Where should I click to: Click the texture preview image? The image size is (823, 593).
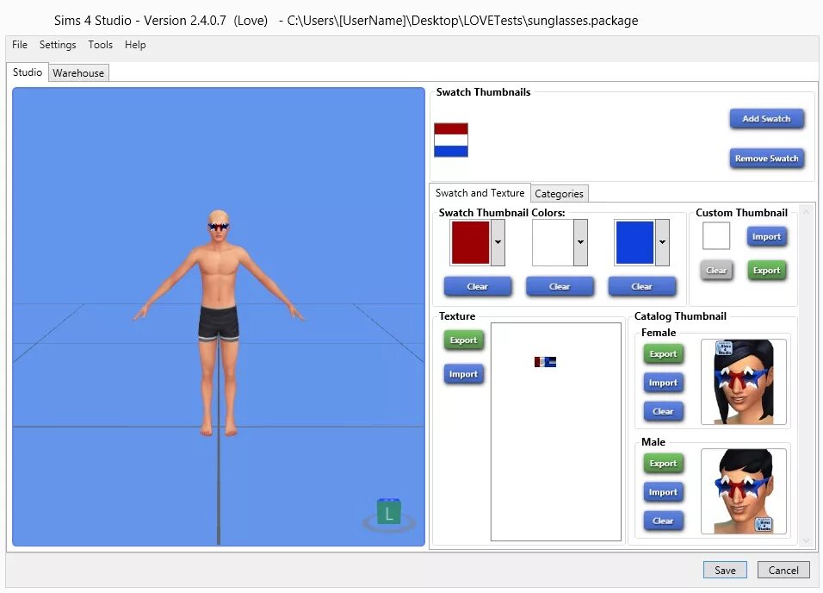tap(556, 432)
